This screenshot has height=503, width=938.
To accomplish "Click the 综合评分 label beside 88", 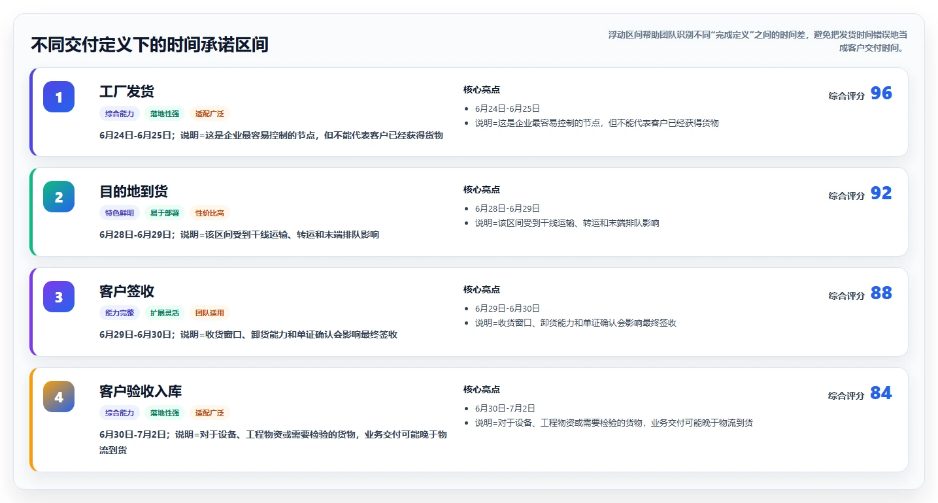I will [846, 296].
